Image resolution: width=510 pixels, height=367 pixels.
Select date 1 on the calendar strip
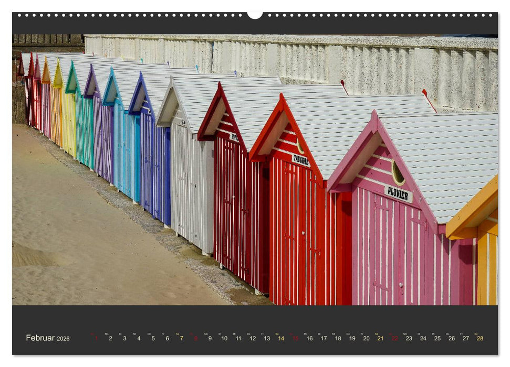96,339
